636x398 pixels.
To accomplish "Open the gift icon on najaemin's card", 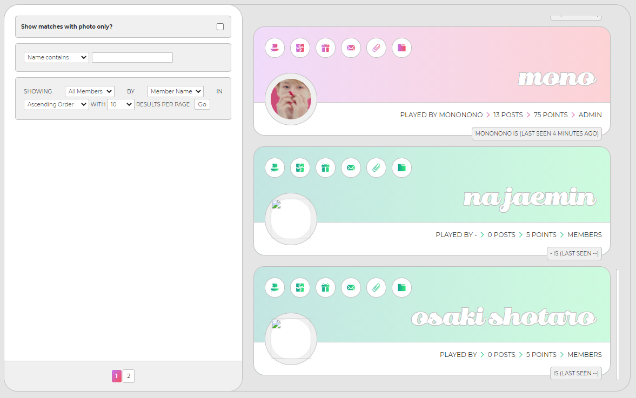I will [325, 168].
